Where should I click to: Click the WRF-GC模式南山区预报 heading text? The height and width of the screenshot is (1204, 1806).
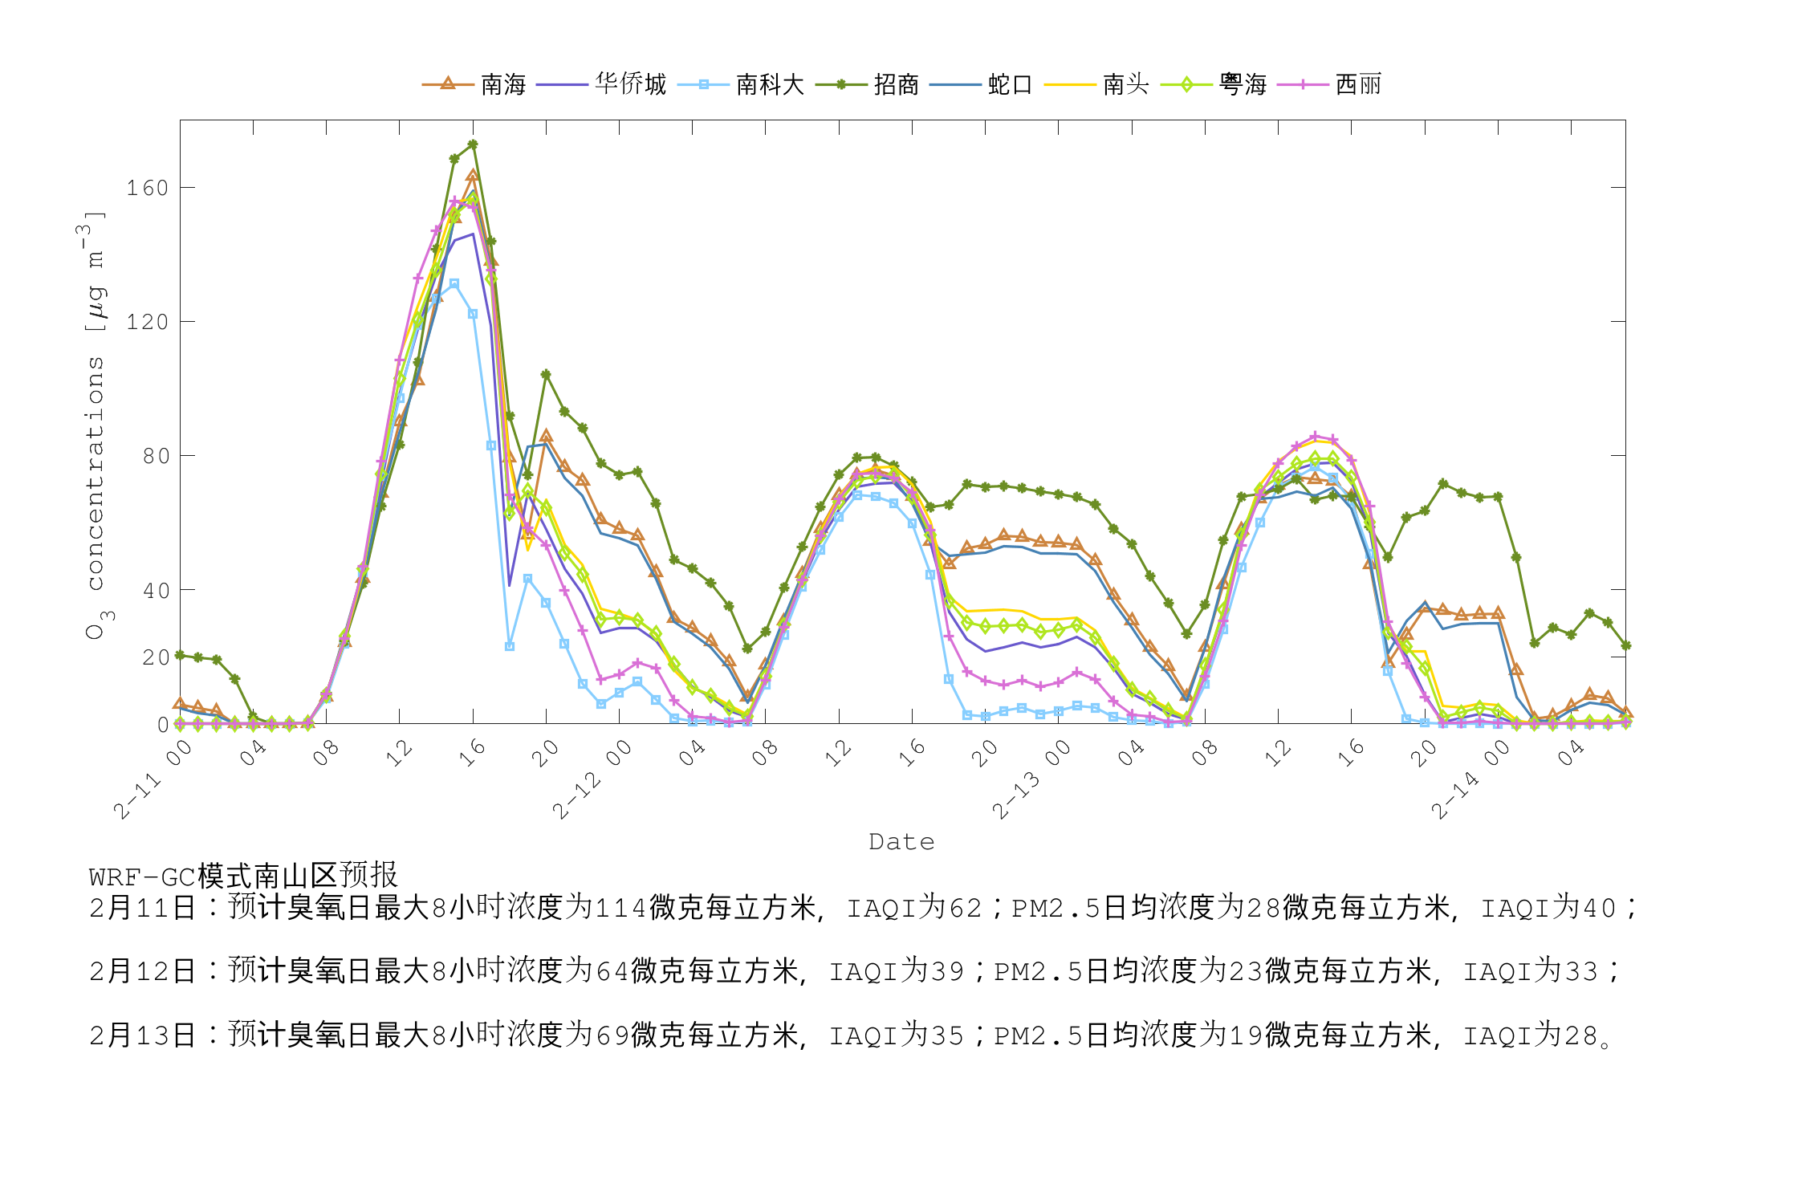(243, 875)
